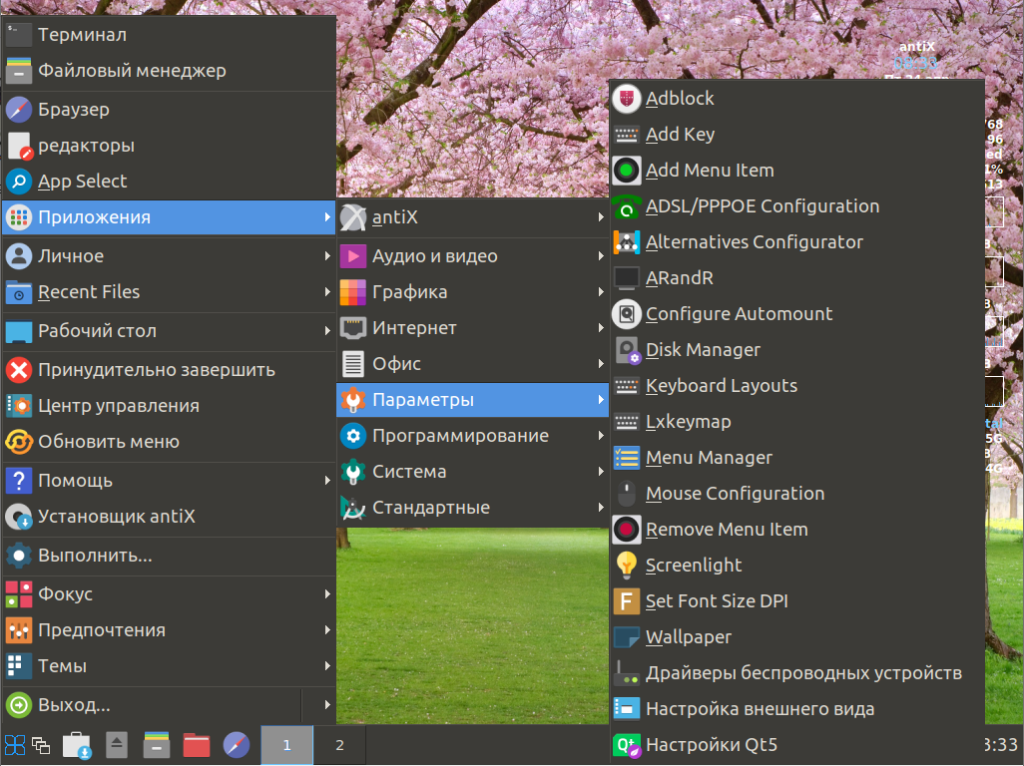Switch to workspace 2
1024x766 pixels.
pos(339,745)
